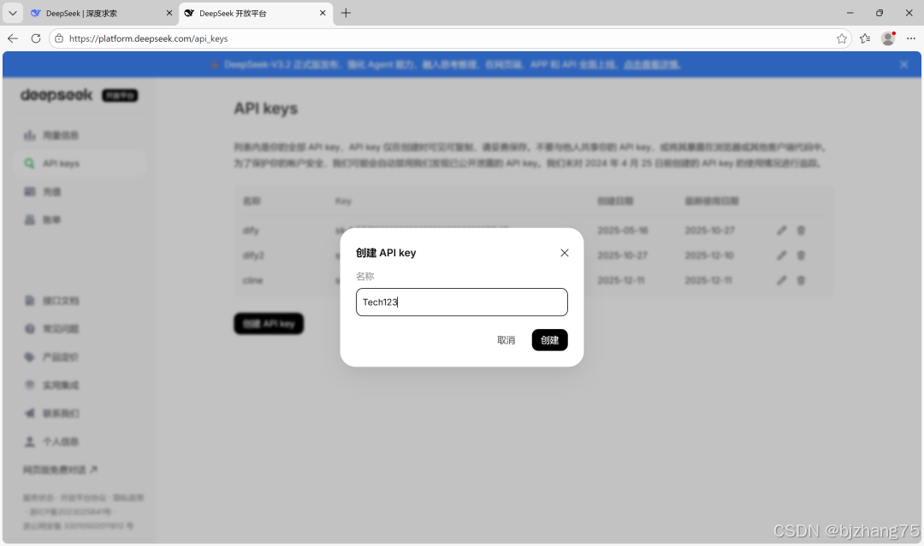Screen dimensions: 924x546
Task: Delete the cline key with trash icon
Action: (x=801, y=280)
